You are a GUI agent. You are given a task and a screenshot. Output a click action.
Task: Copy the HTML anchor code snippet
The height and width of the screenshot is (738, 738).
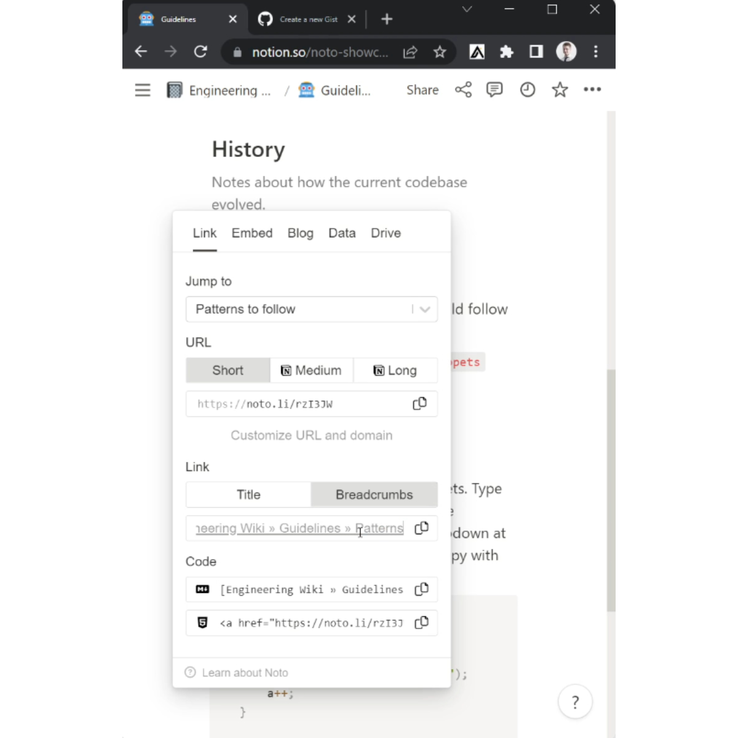(421, 622)
